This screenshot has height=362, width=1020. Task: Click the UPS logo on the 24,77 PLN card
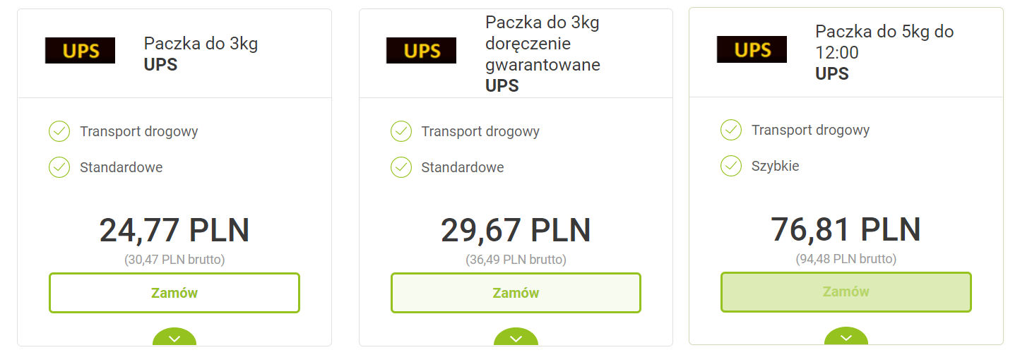coord(80,51)
